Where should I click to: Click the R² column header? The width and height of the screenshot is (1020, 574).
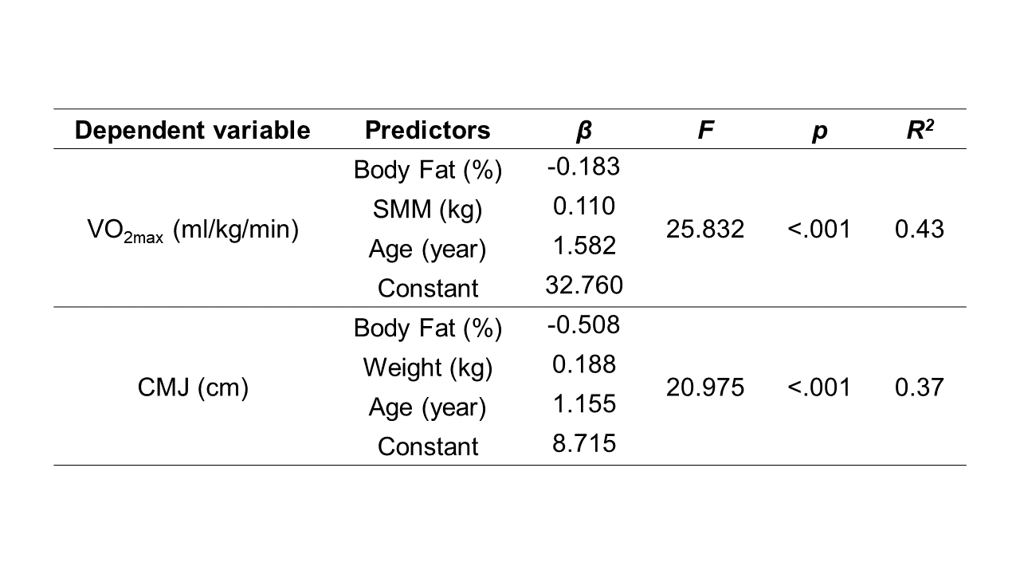pos(919,129)
